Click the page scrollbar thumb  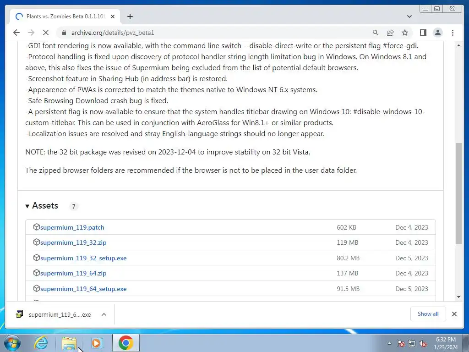pos(458,194)
